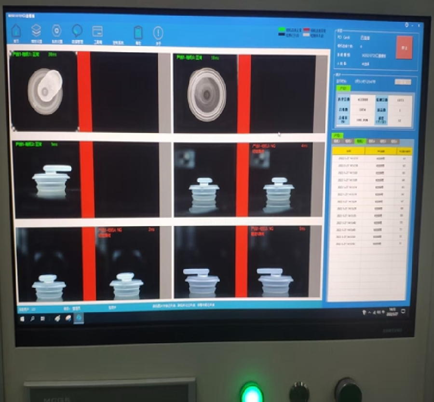Select the side-view camera pane with one cap
Image resolution: width=434 pixels, height=402 pixels.
[x=93, y=180]
